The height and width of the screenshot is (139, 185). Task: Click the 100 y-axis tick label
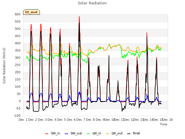tap(18, 87)
